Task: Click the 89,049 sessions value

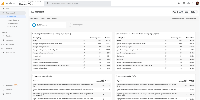Action: 108,41
